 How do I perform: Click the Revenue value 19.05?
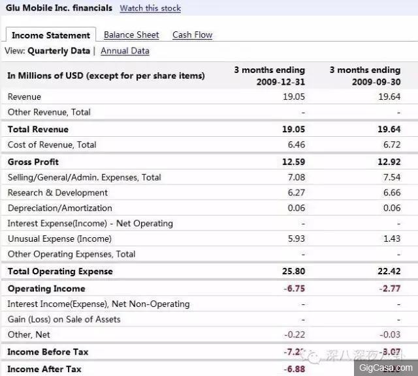pos(294,97)
